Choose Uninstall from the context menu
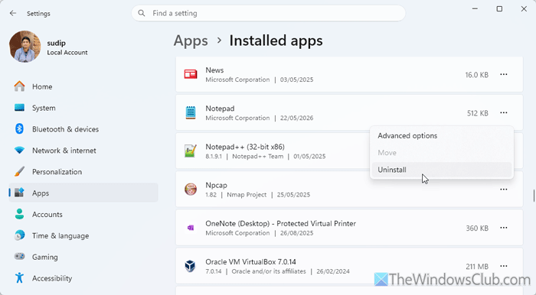The height and width of the screenshot is (295, 536). coord(442,170)
